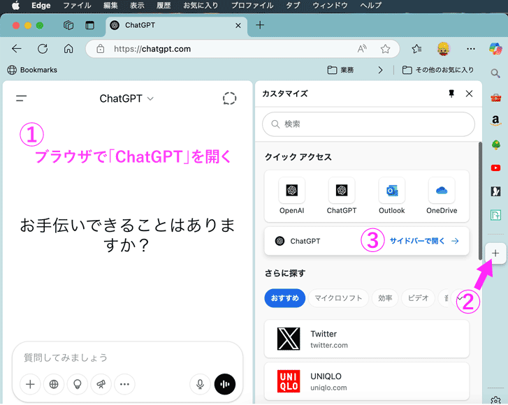The height and width of the screenshot is (405, 508).
Task: Click the address bar URL
Action: click(x=152, y=49)
